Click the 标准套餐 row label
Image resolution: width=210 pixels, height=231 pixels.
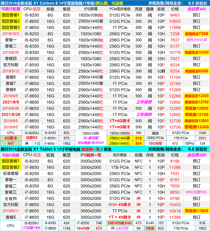(11, 174)
